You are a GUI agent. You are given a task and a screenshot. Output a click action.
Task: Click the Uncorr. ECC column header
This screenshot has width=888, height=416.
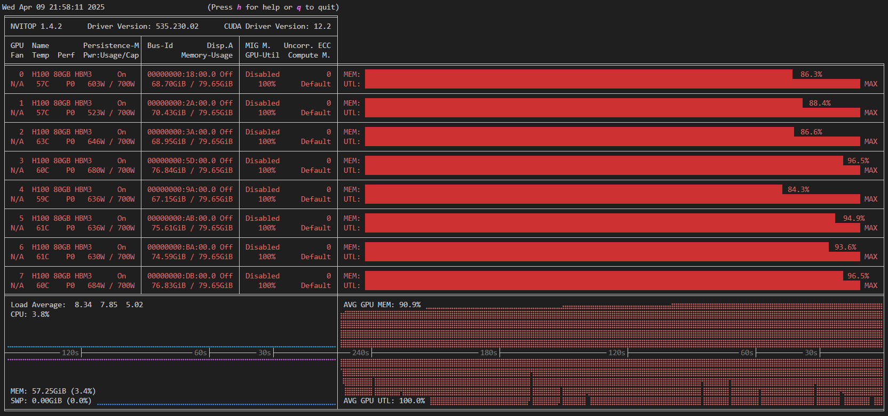click(x=307, y=45)
